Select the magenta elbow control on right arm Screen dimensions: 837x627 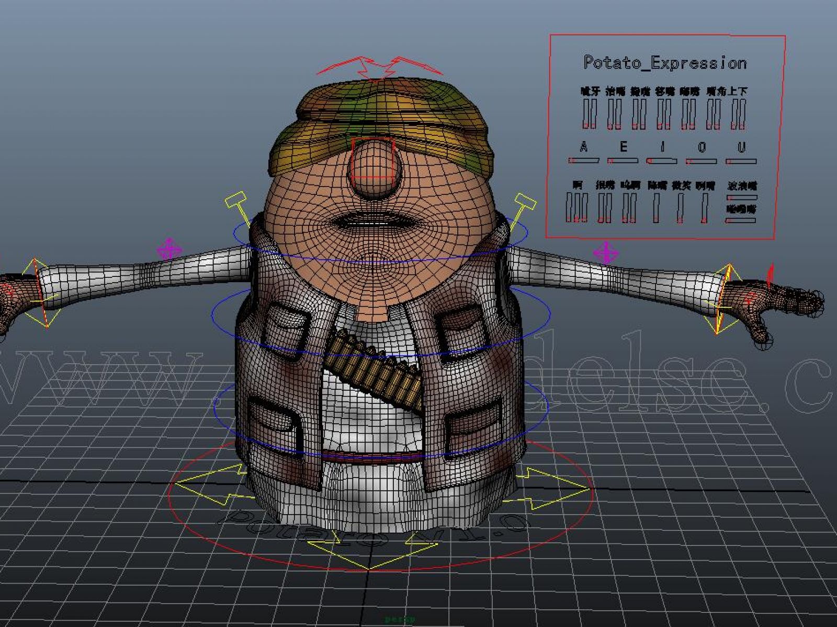point(606,253)
